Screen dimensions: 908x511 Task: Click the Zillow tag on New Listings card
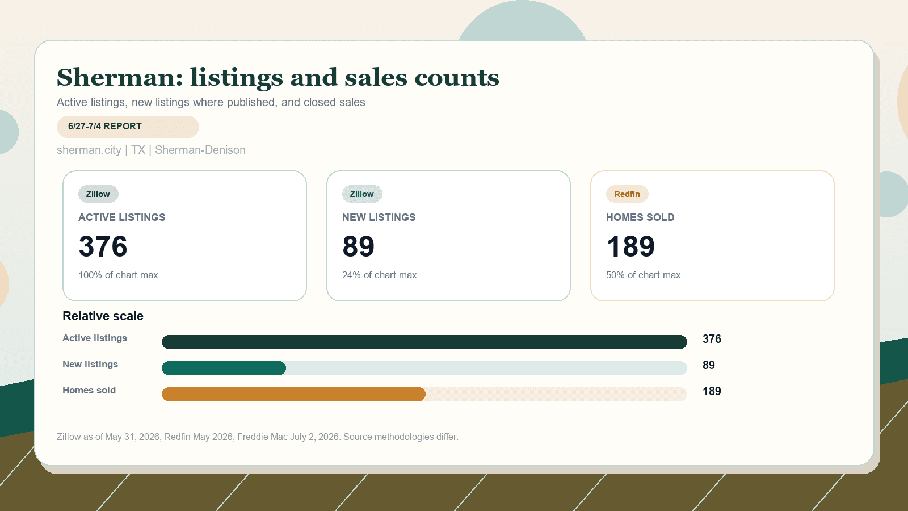[362, 194]
